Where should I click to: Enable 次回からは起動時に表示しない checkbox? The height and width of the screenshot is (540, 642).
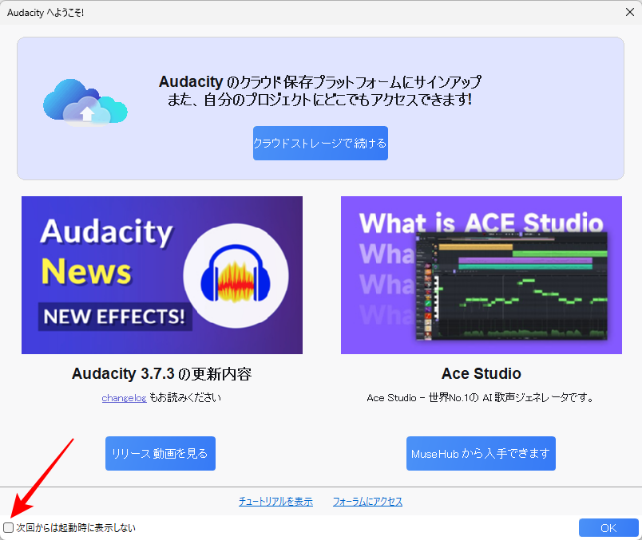(x=8, y=528)
